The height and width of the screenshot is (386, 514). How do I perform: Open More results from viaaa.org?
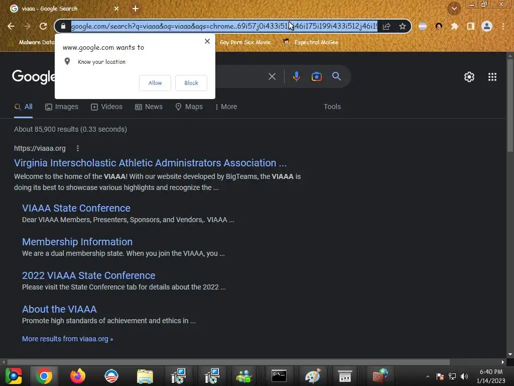click(x=68, y=339)
